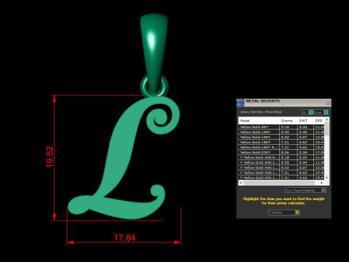349x262 pixels.
Task: Sort by the Metal column header
Action: pyautogui.click(x=259, y=121)
